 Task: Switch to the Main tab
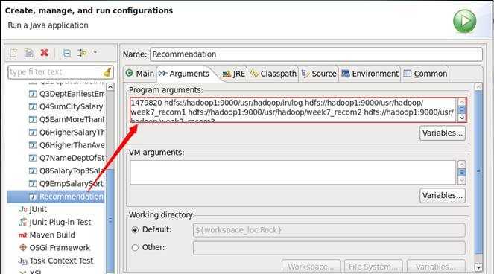point(140,74)
